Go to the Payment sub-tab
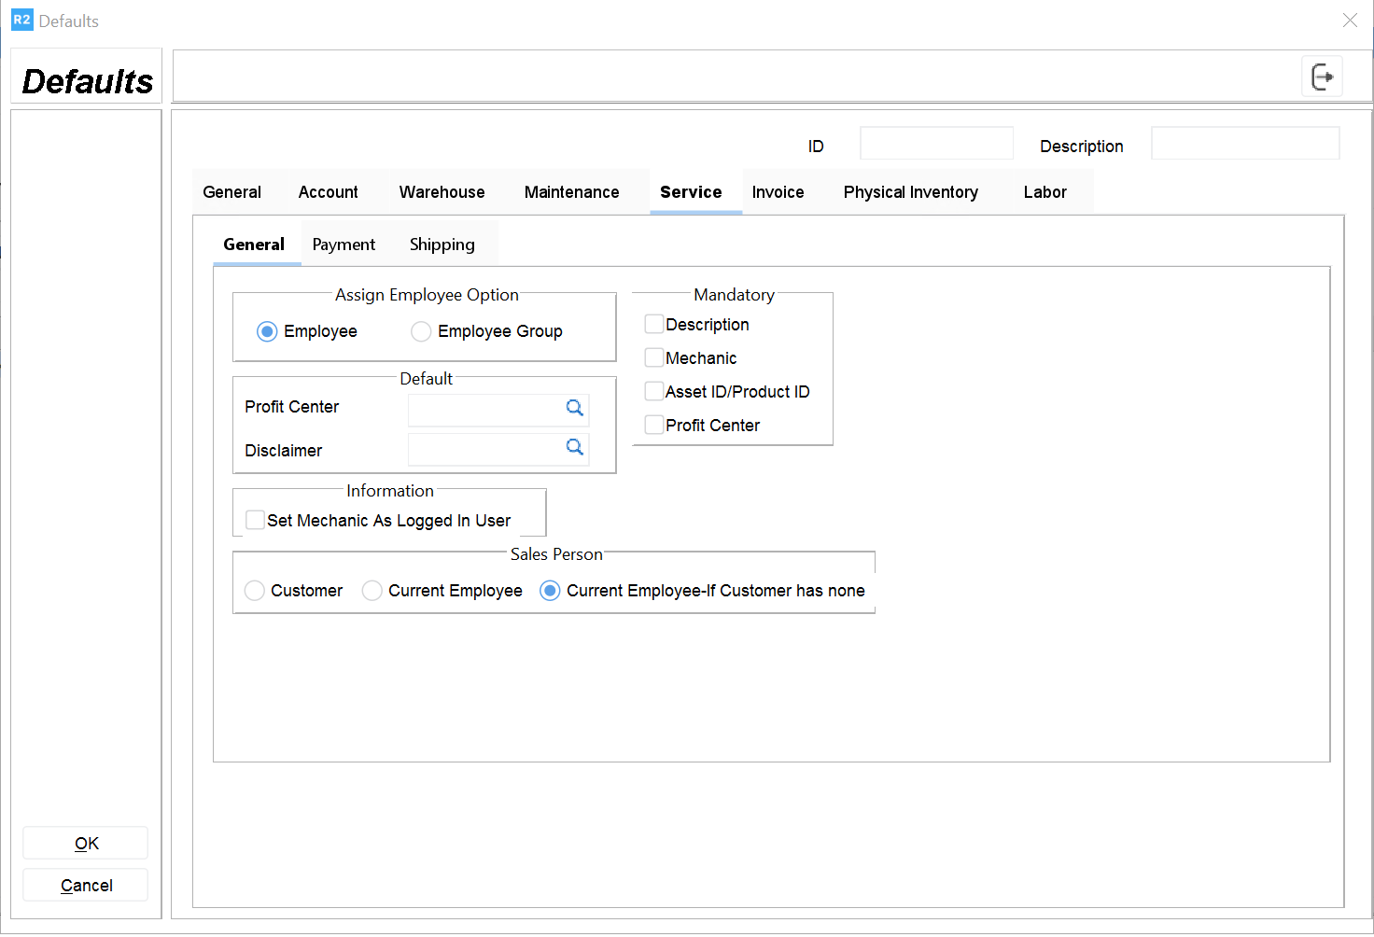 [x=343, y=245]
